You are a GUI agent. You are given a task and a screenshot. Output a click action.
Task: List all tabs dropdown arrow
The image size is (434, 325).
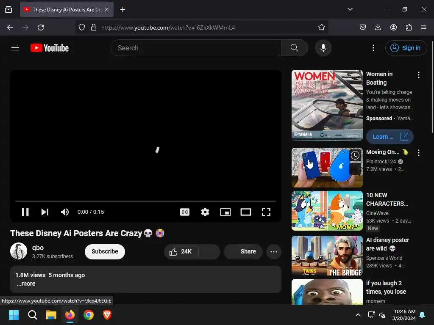coord(350,9)
